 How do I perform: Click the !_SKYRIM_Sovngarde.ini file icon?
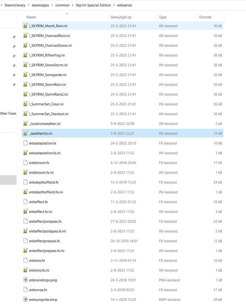point(25,74)
